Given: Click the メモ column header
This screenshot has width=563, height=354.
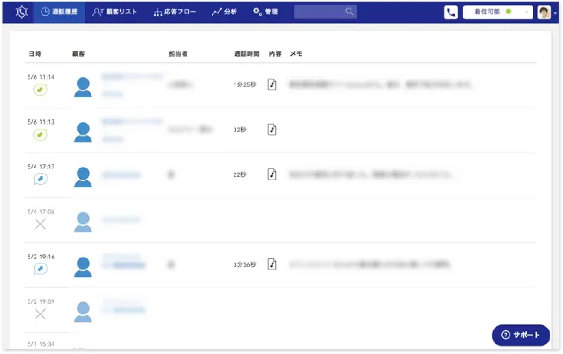Looking at the screenshot, I should 296,54.
